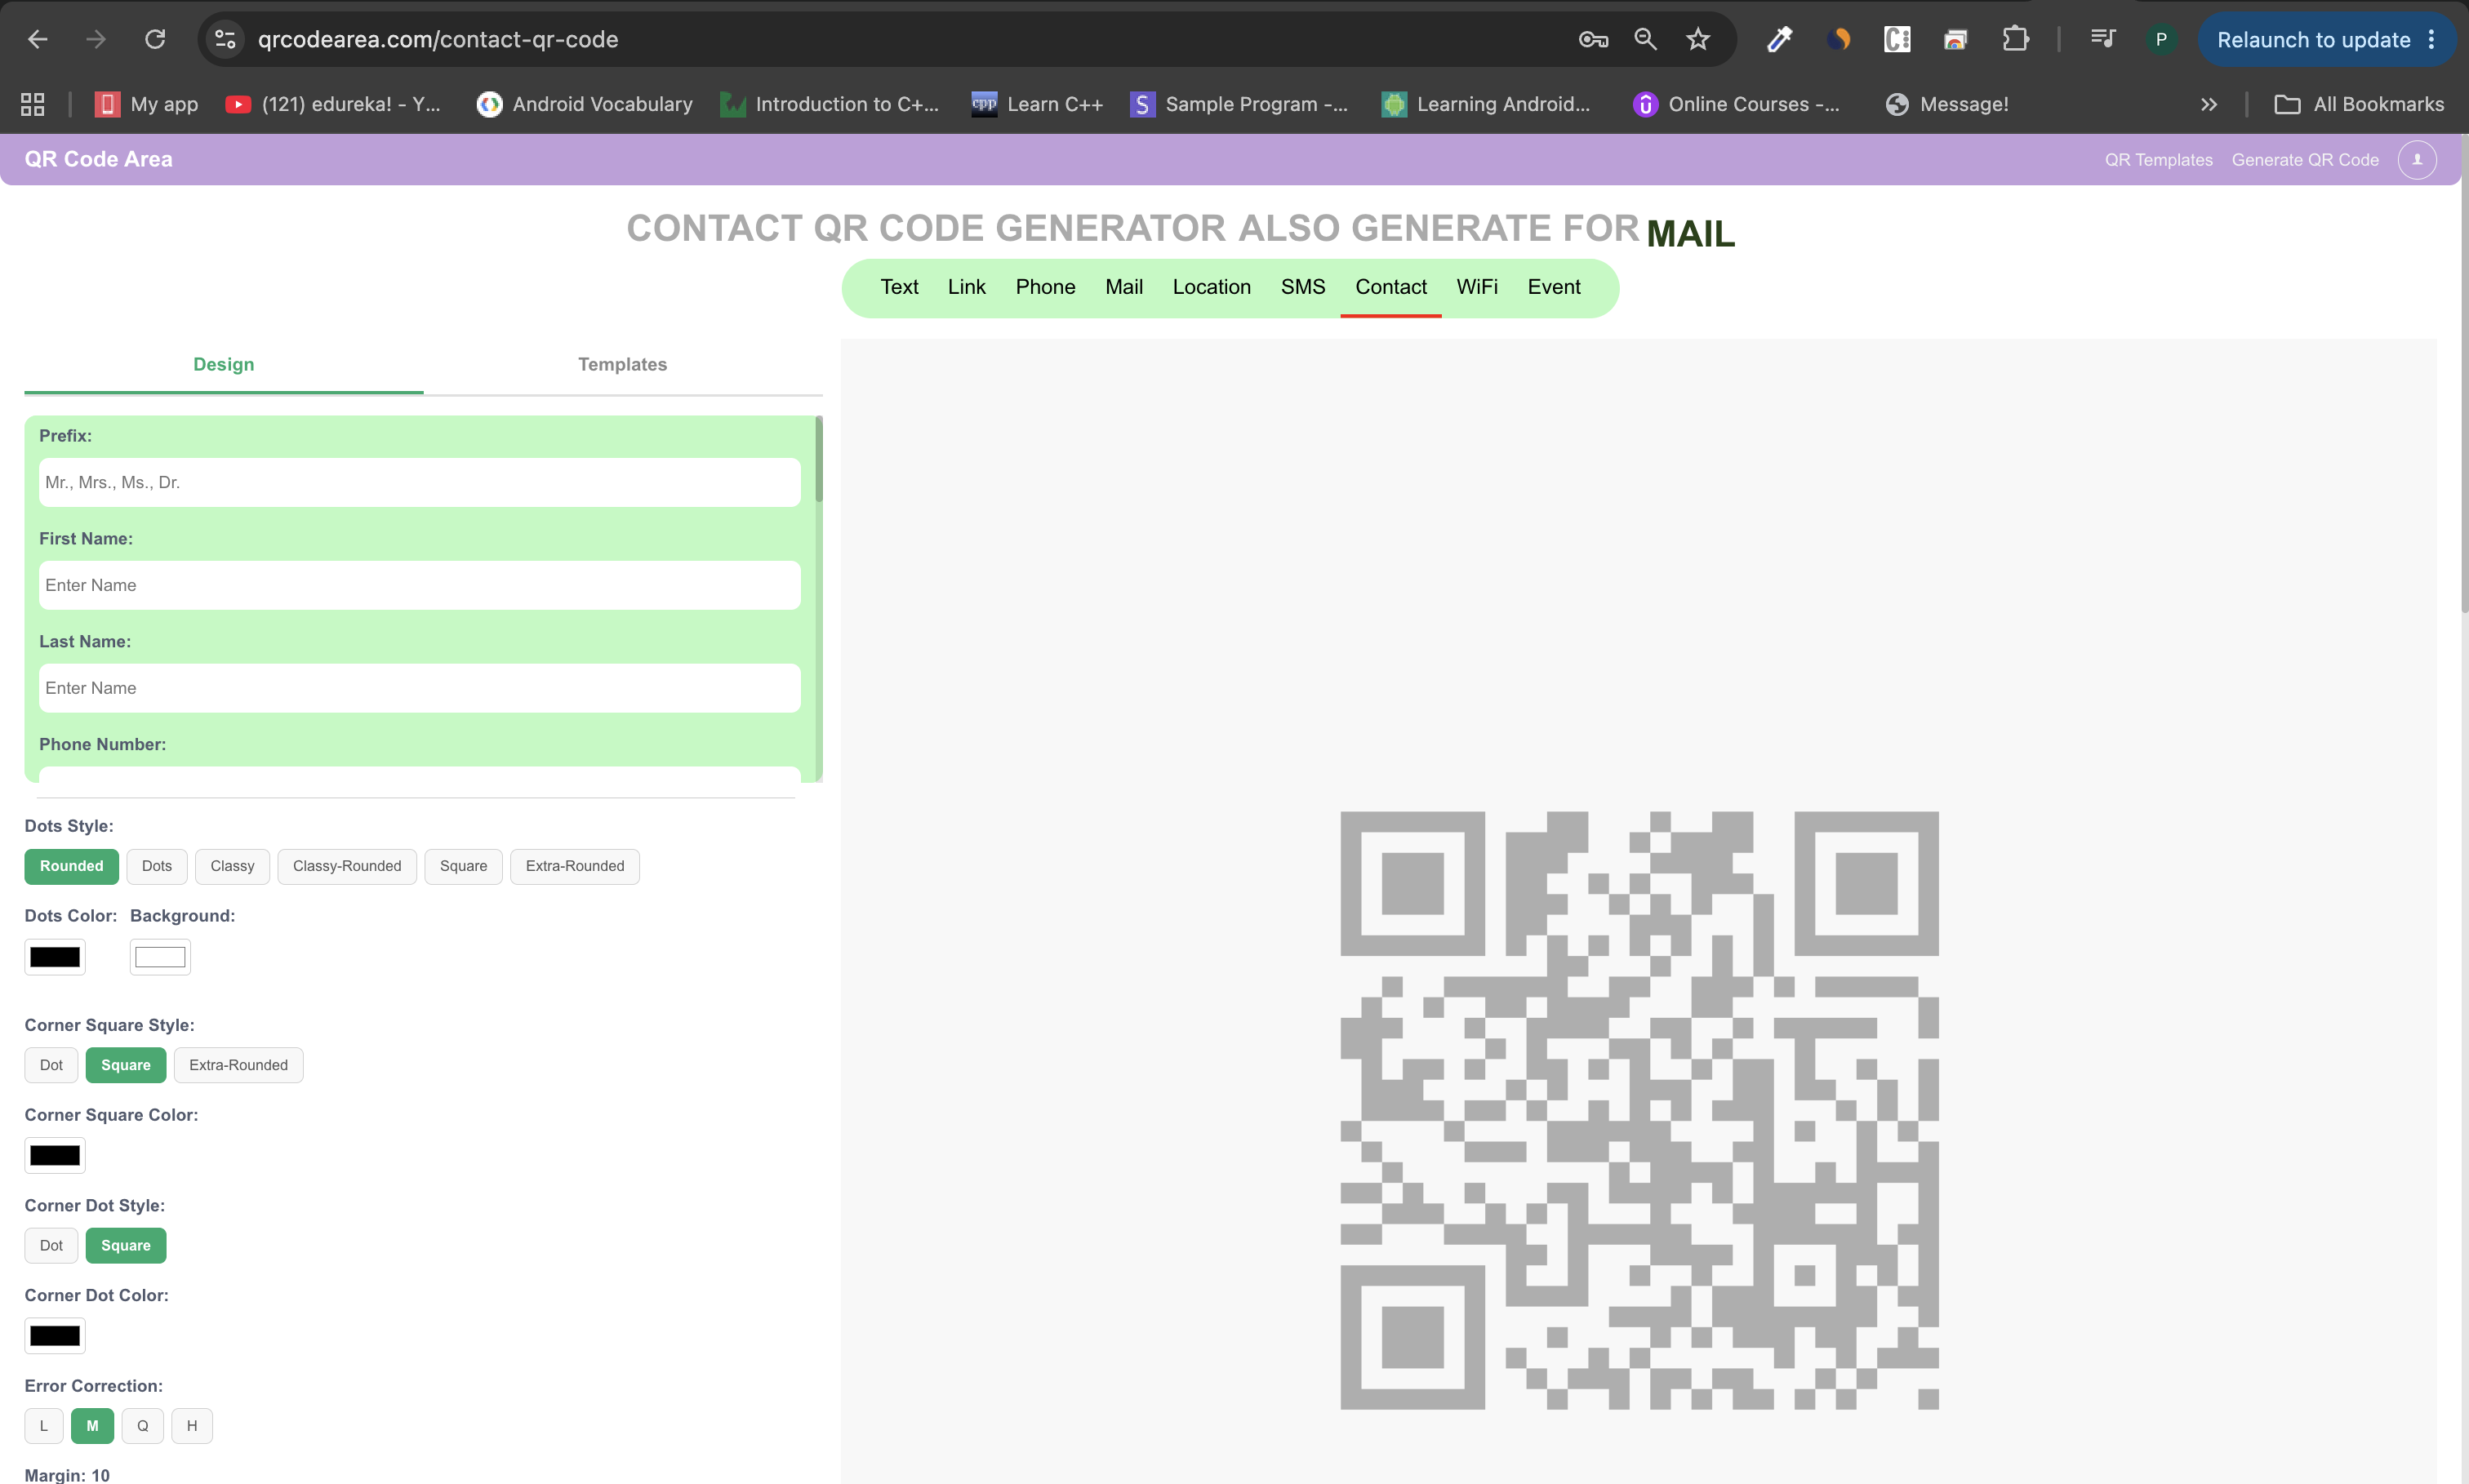Click the user account icon in purple header

point(2417,159)
